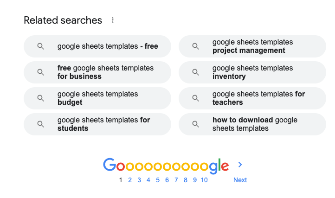Click magnifier icon beside 'budget' suggestion
This screenshot has width=335, height=198.
(40, 98)
